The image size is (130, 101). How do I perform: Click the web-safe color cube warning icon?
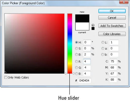click(93, 25)
